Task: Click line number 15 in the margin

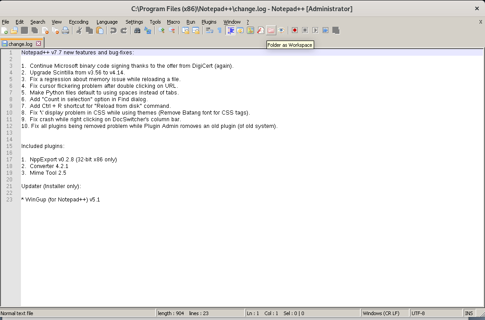Action: pos(9,146)
